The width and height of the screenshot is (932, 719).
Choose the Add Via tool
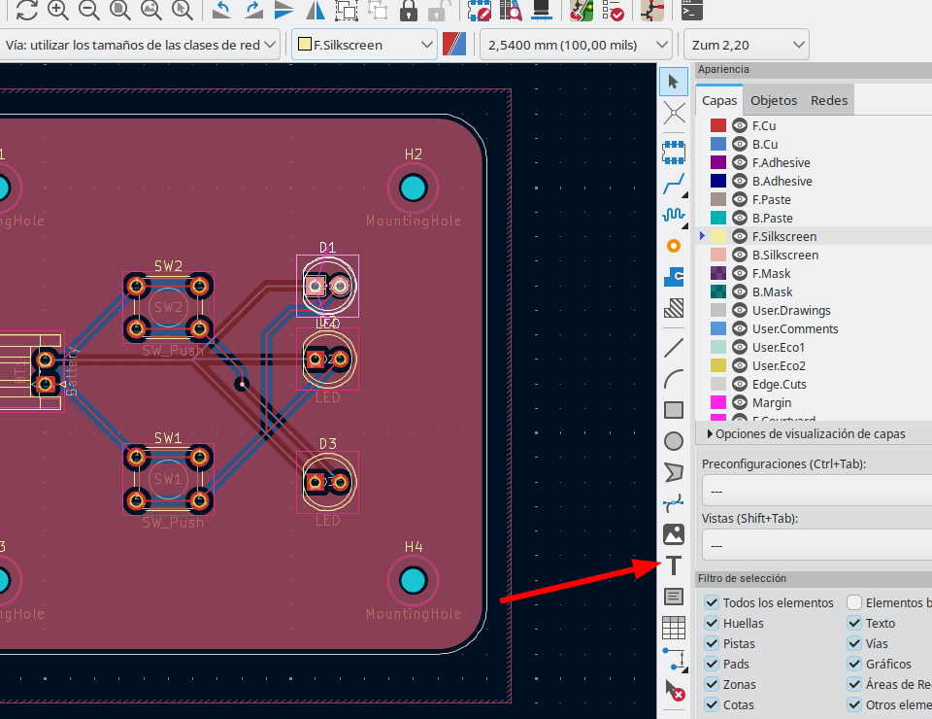click(x=674, y=246)
